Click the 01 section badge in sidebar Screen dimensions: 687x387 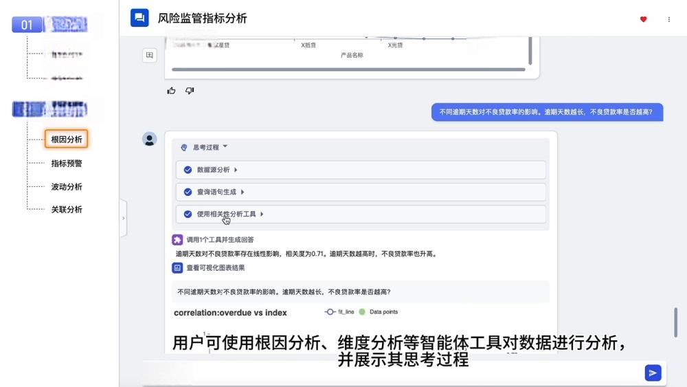click(27, 25)
